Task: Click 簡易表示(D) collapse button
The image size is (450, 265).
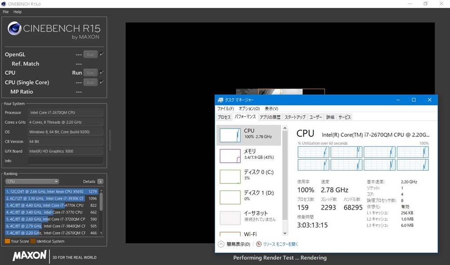Action: pyautogui.click(x=234, y=244)
